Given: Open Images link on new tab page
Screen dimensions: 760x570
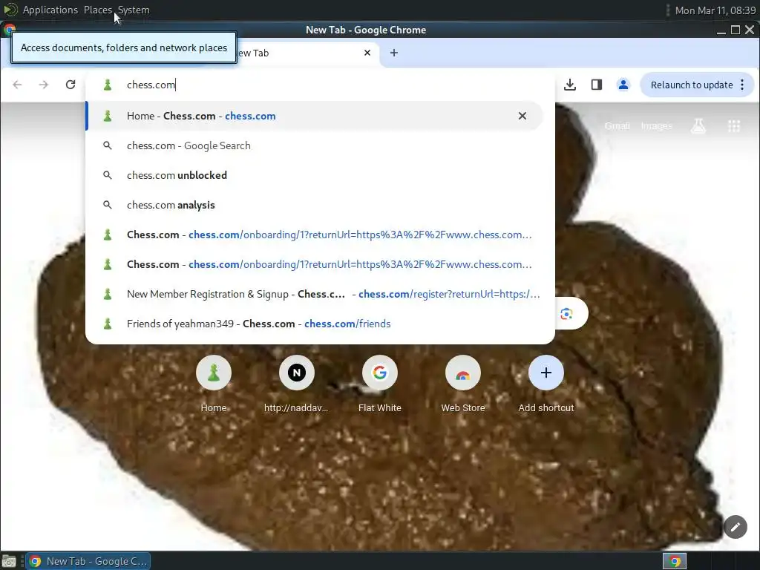Looking at the screenshot, I should 656,126.
